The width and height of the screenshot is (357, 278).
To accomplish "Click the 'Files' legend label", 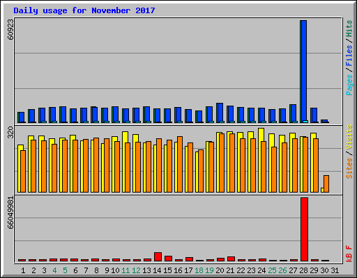I will 349,56.
